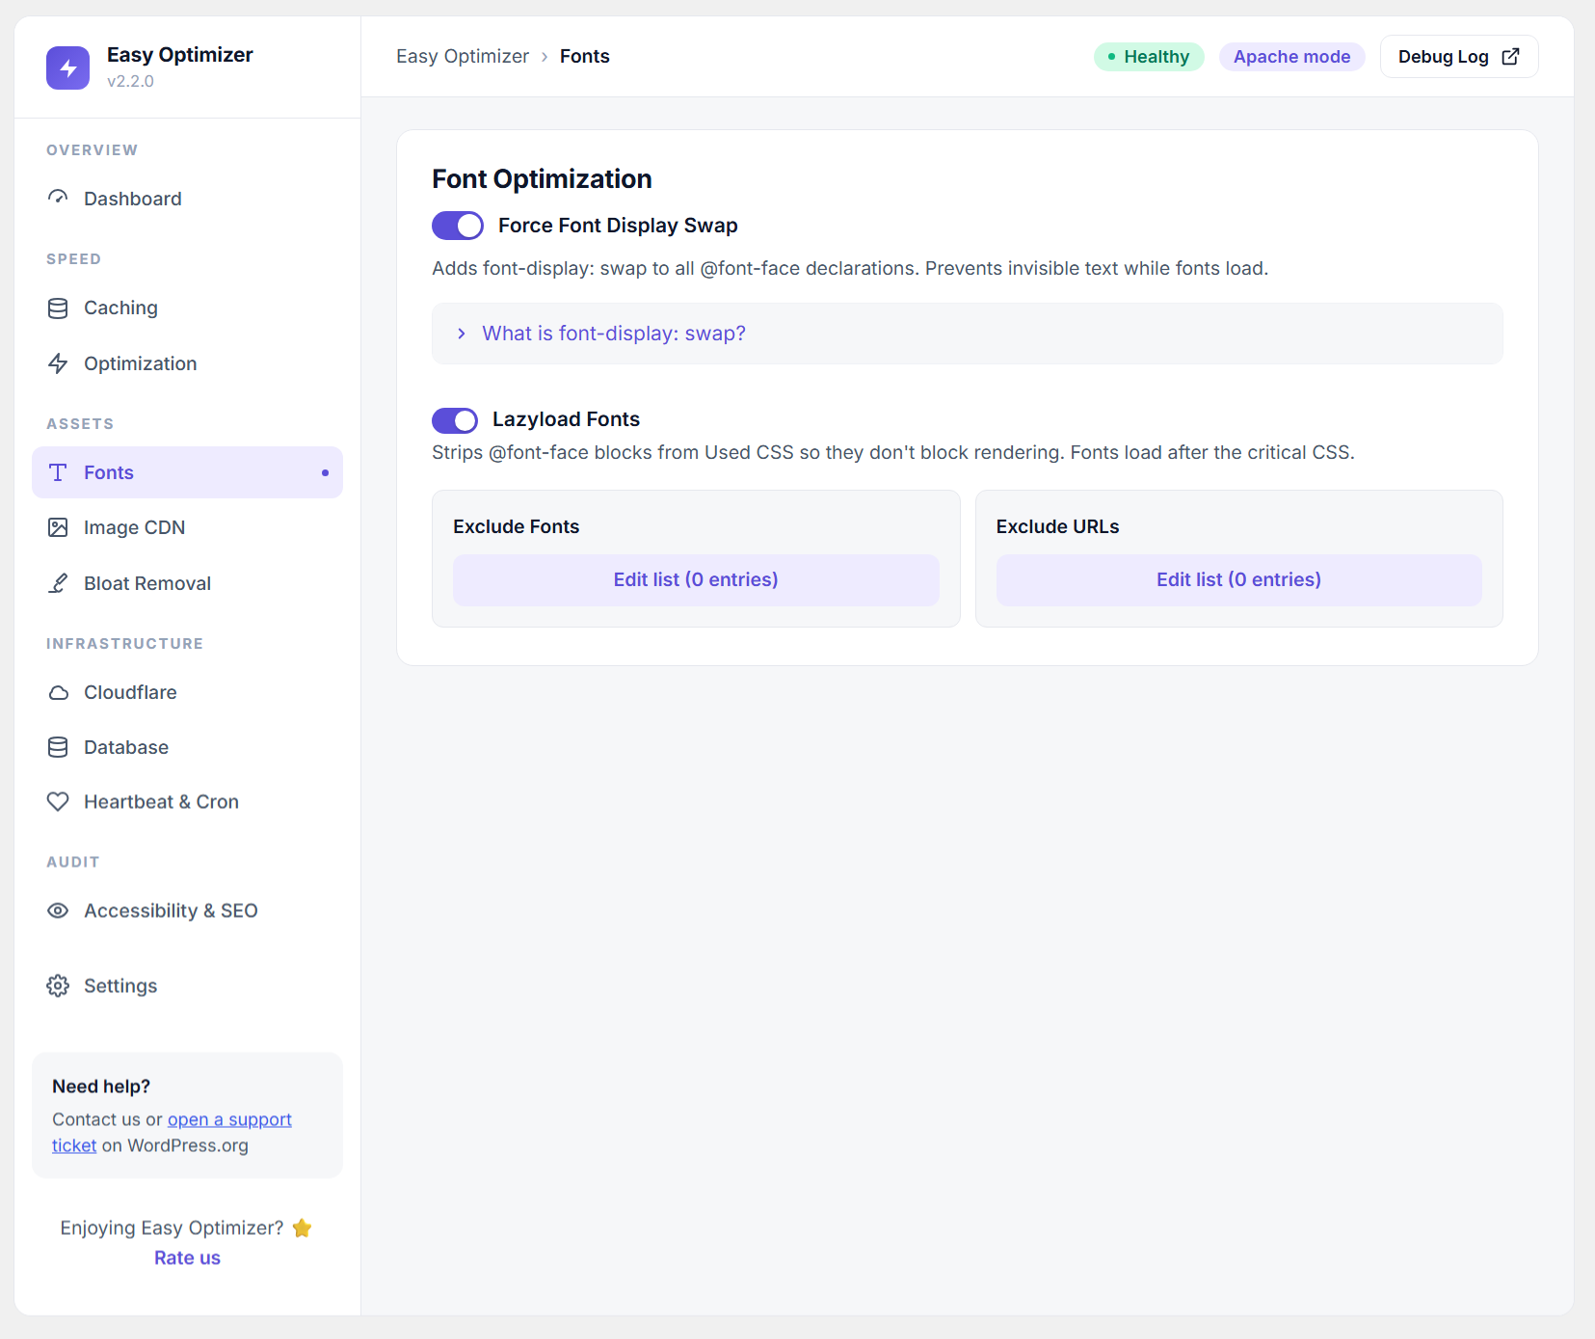1595x1339 pixels.
Task: Click the Need help? heading
Action: tap(101, 1086)
